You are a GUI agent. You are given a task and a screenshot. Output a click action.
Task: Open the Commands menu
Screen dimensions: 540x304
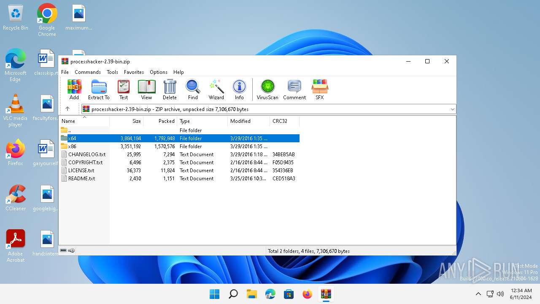[88, 72]
